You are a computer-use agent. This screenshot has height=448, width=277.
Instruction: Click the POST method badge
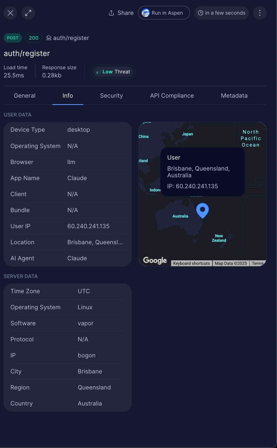pyautogui.click(x=13, y=38)
